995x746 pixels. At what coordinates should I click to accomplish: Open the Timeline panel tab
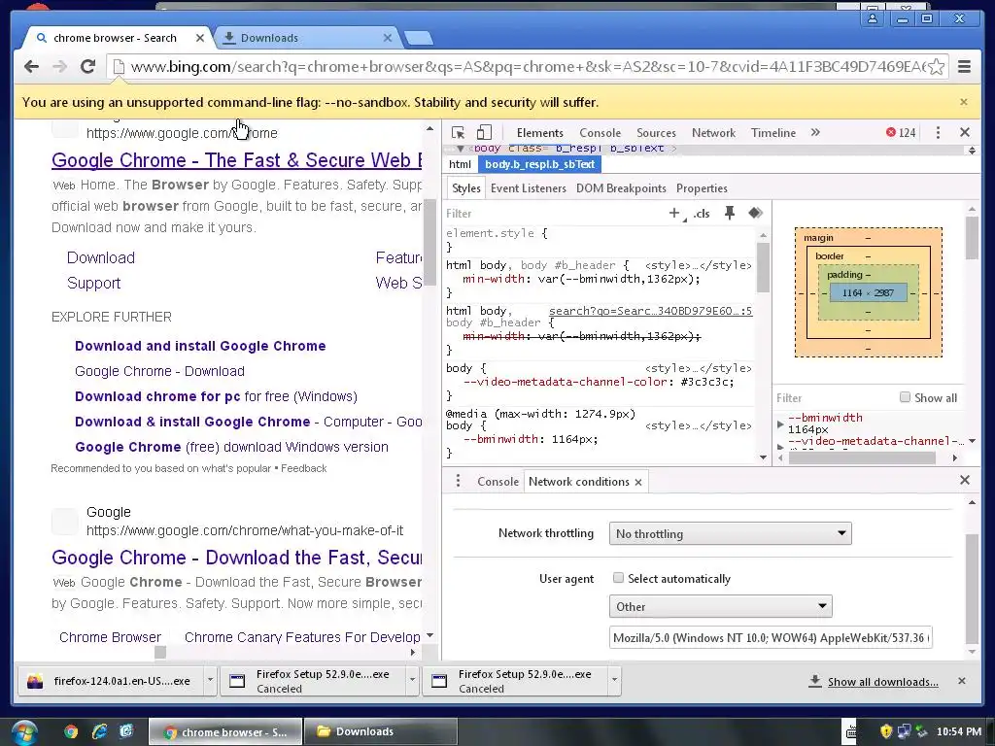coord(772,132)
